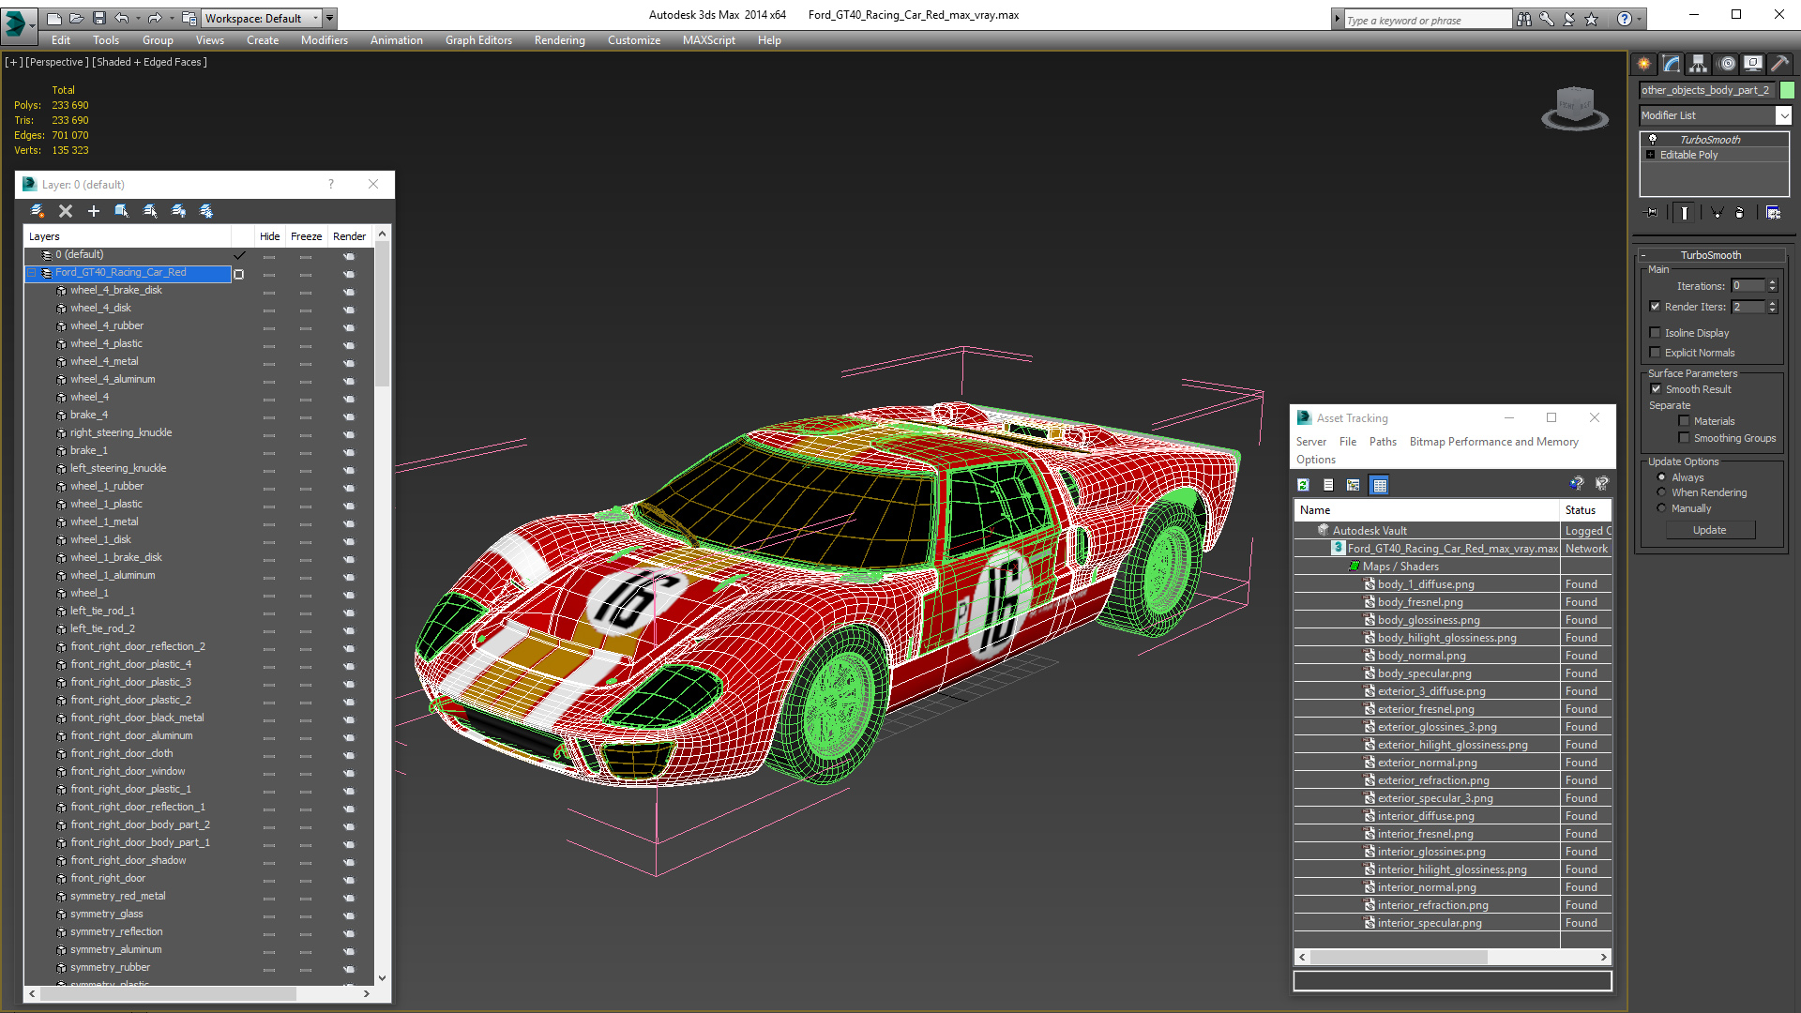Screen dimensions: 1801x1013
Task: Open the Workspace Default dropdown
Action: [x=262, y=18]
